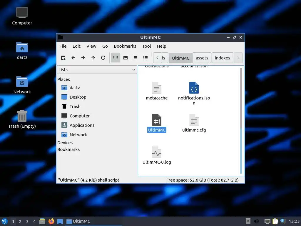Click the vertical scrollbar in file view
Screen dimensions: 301x226
[x=241, y=121]
